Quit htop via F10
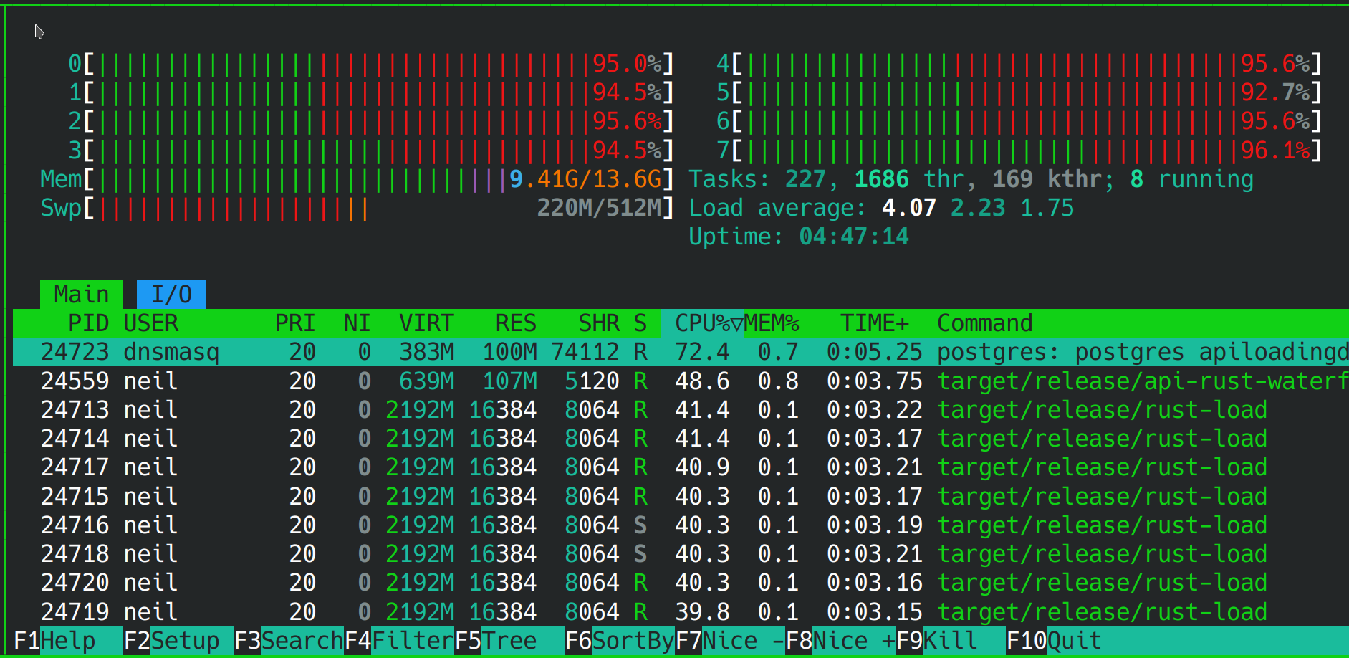 pyautogui.click(x=1053, y=640)
